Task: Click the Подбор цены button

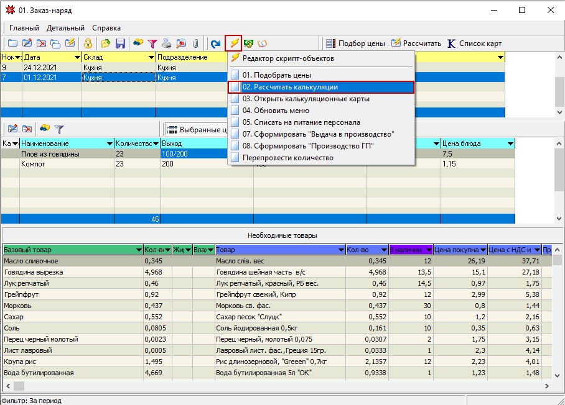Action: (356, 43)
